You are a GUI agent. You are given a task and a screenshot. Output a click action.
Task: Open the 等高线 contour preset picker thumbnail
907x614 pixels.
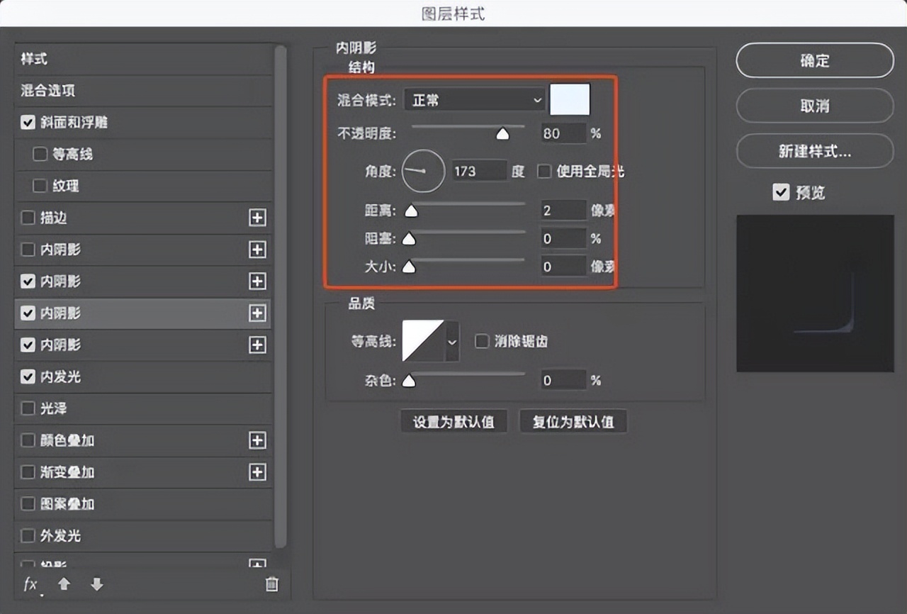(x=425, y=341)
